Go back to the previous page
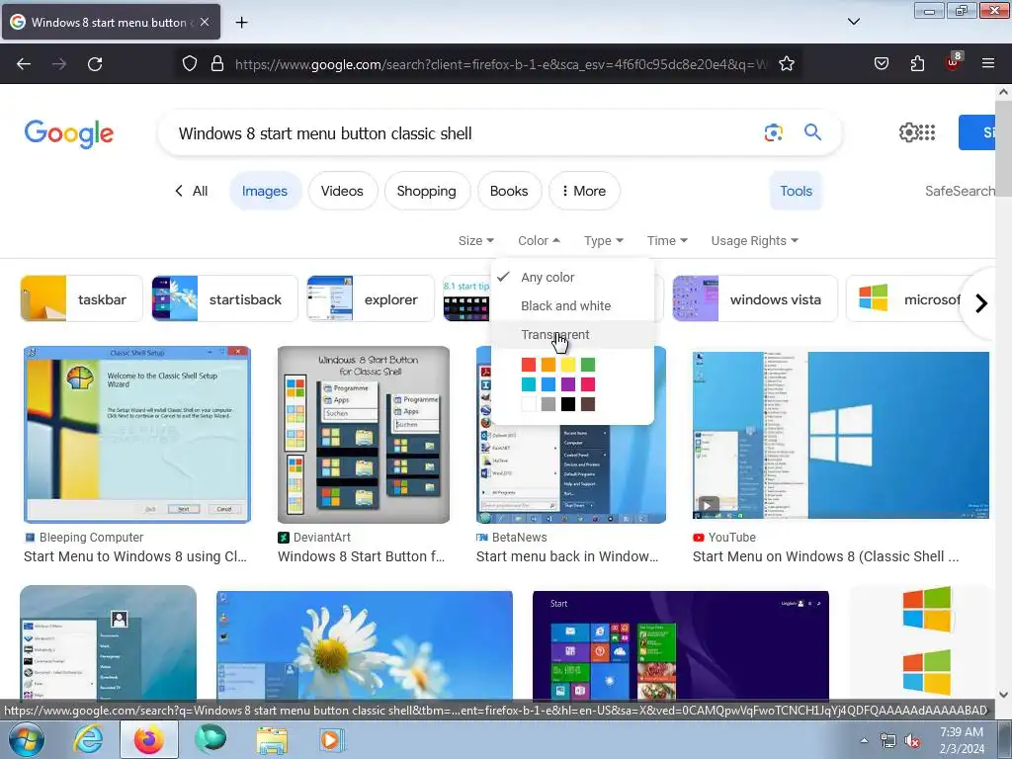Viewport: 1012px width, 759px height. point(24,64)
